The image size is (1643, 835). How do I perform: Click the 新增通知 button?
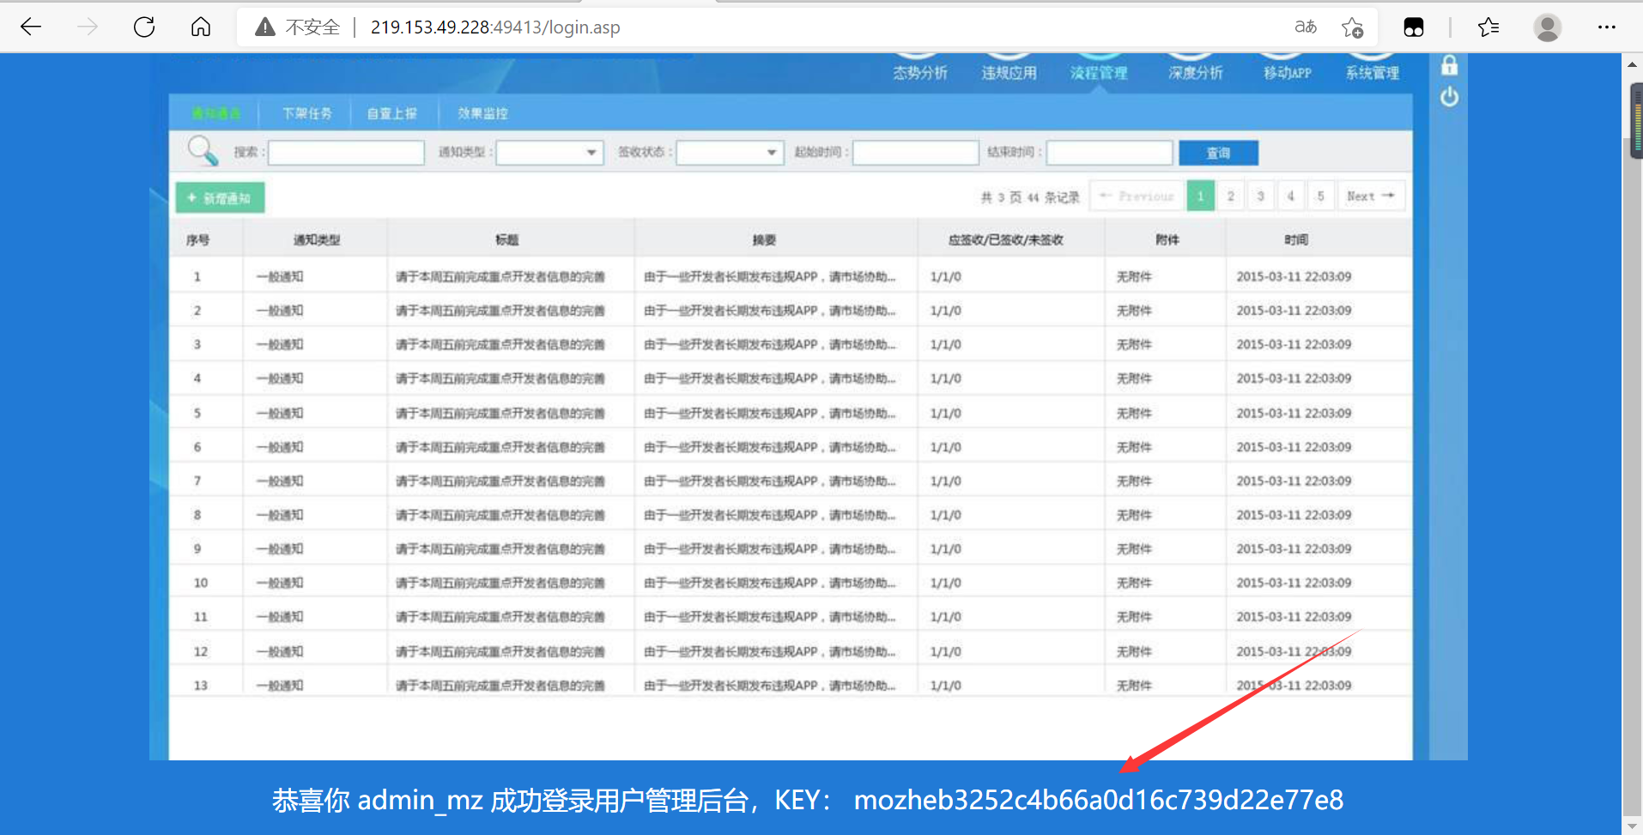point(220,197)
